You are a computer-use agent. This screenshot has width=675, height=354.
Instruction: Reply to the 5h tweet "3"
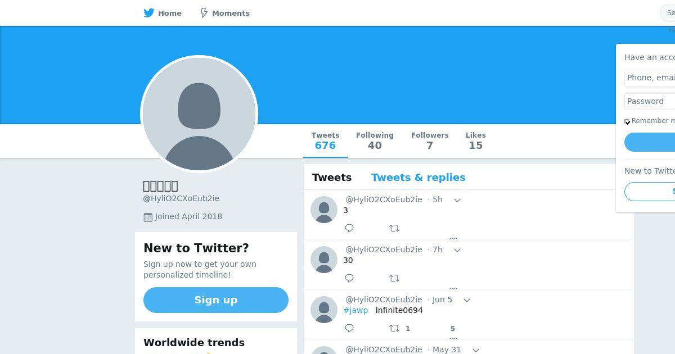[x=349, y=228]
